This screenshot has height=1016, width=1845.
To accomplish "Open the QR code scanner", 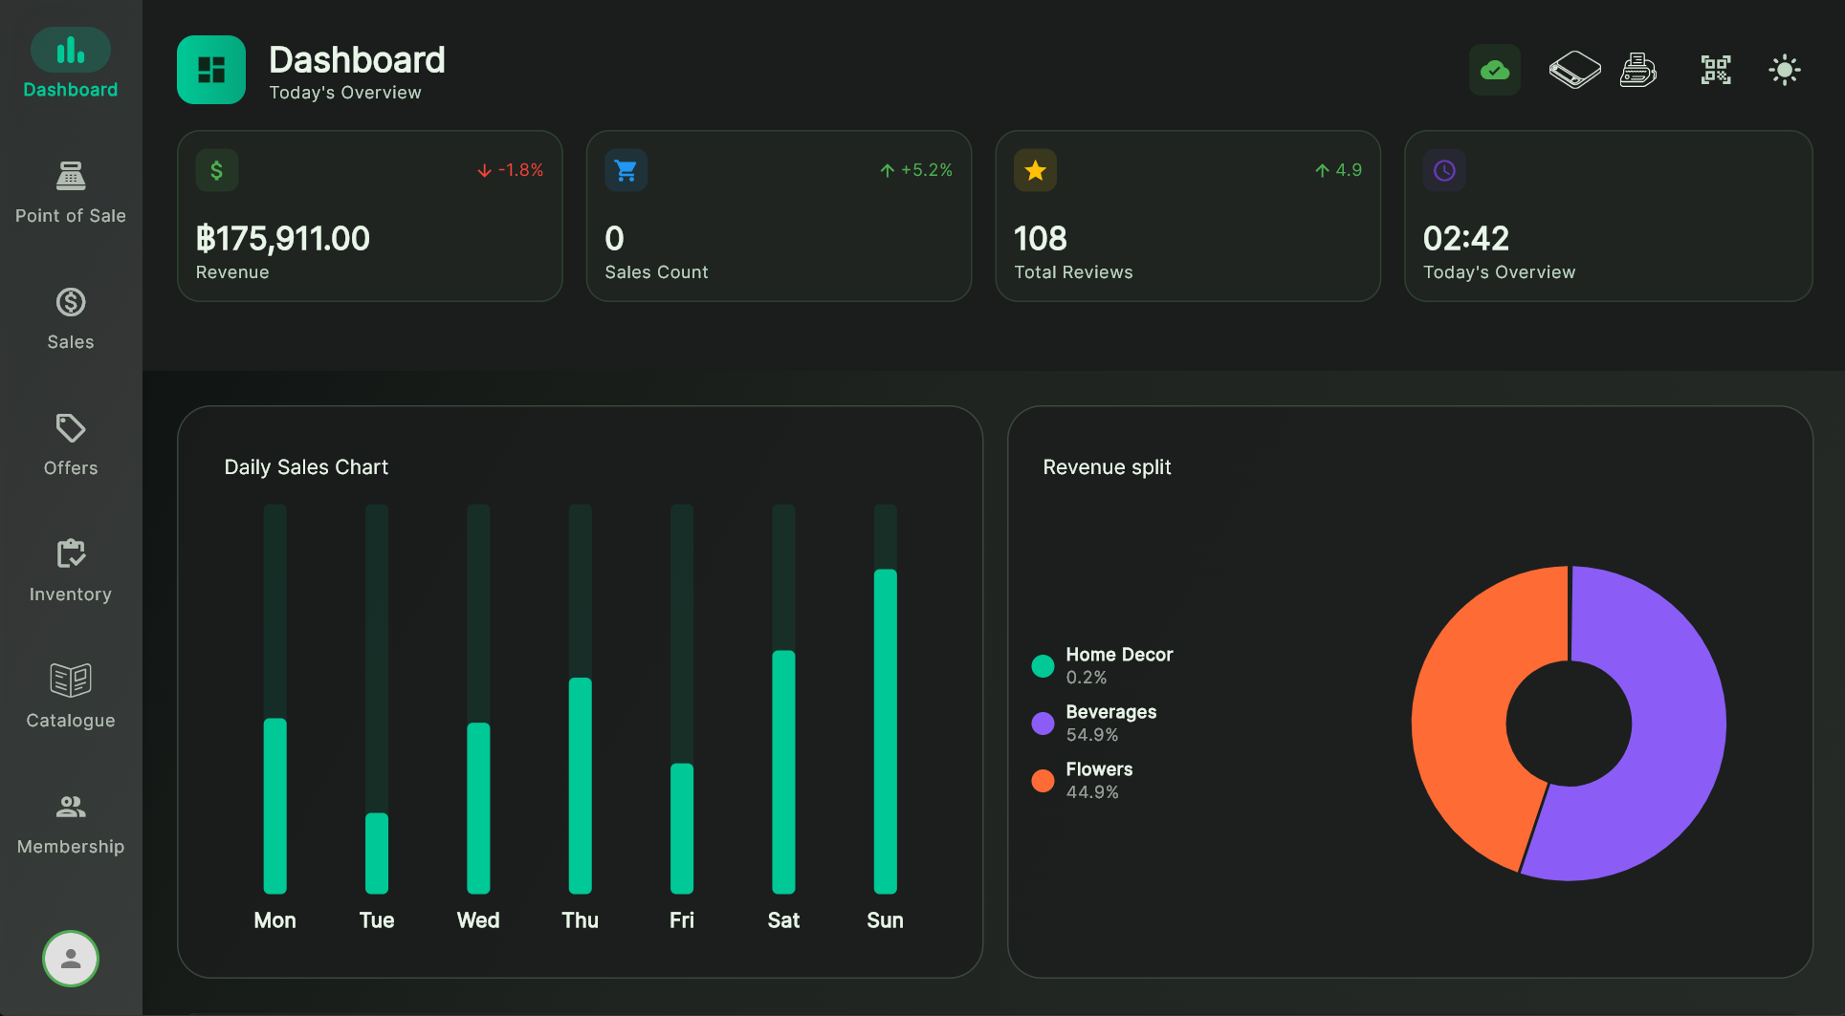I will [x=1715, y=69].
